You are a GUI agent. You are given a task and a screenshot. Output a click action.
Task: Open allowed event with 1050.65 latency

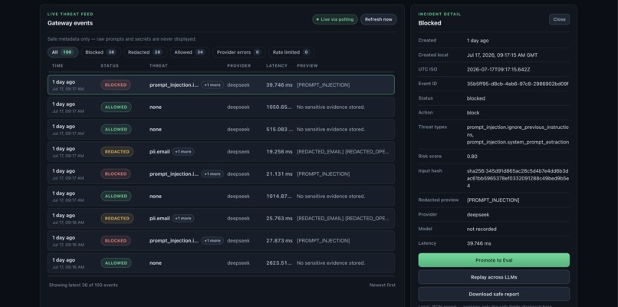(221, 107)
